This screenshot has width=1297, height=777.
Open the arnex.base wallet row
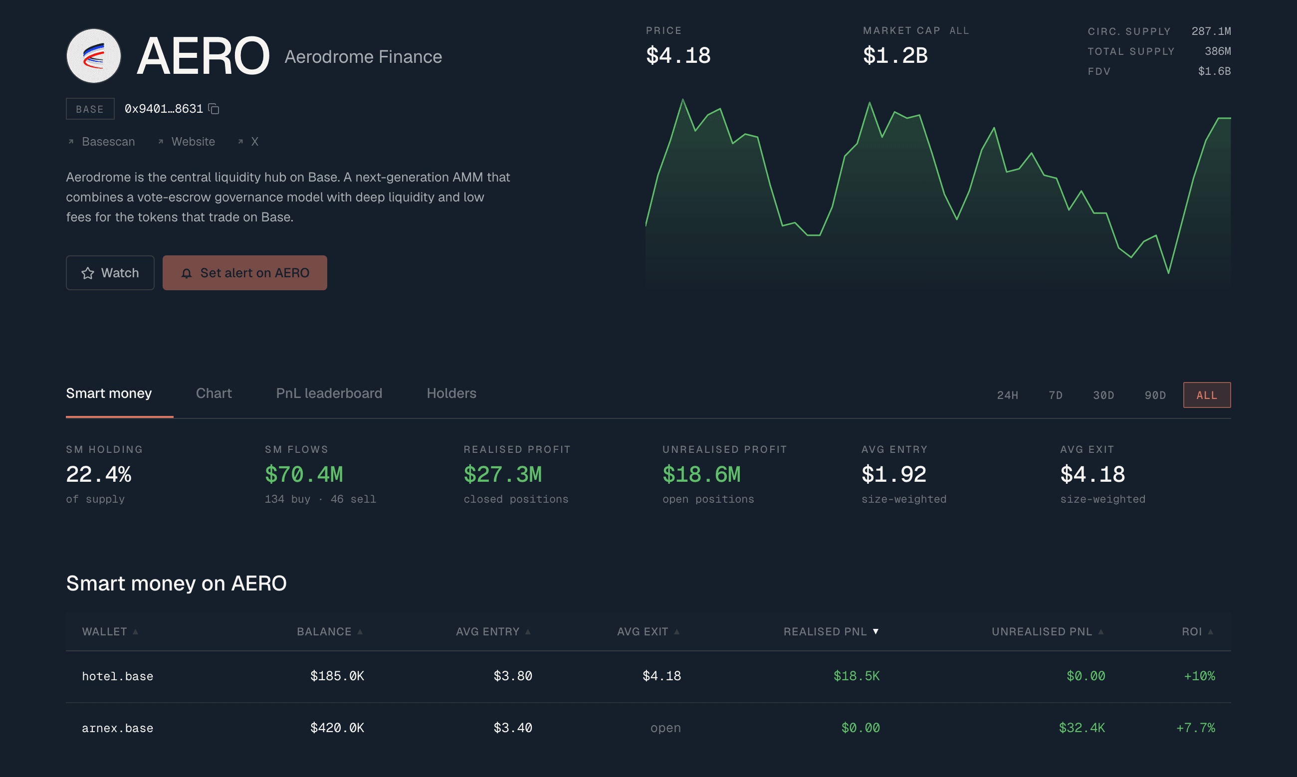click(648, 728)
